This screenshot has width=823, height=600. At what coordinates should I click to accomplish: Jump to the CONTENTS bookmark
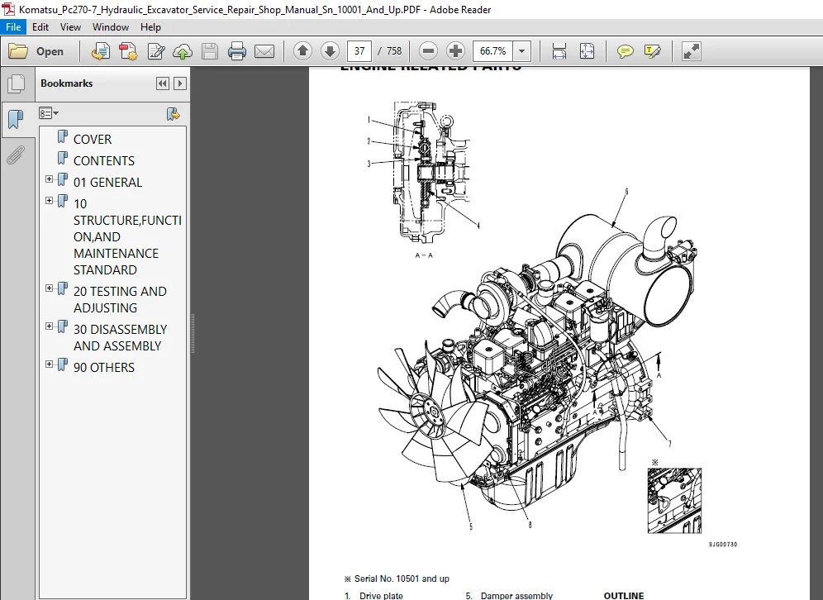(104, 160)
